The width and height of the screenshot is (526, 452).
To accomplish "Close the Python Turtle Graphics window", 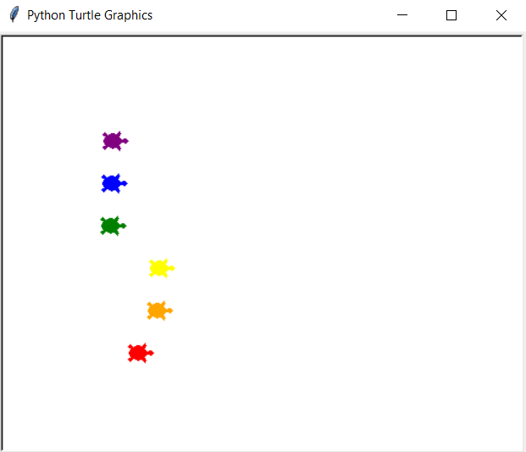I will [x=501, y=15].
